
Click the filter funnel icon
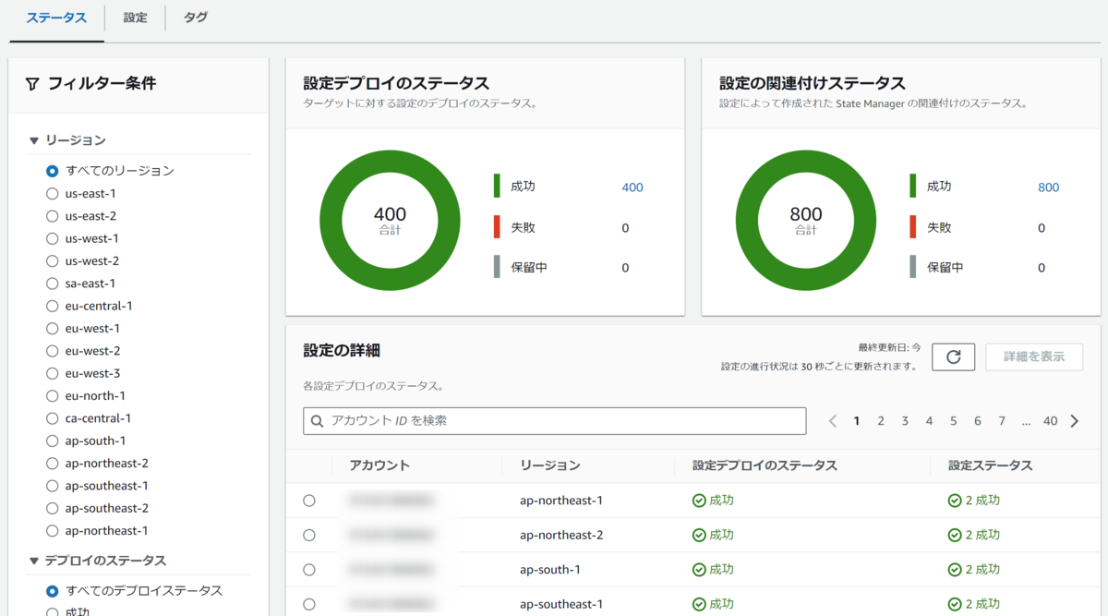click(x=32, y=84)
